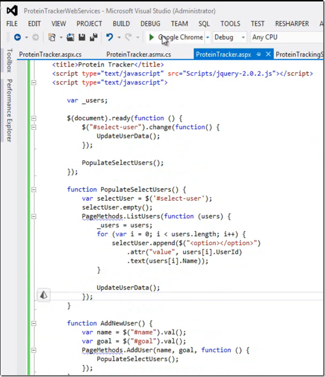The height and width of the screenshot is (377, 325).
Task: Open the Debug configuration dropdown
Action: 230,37
